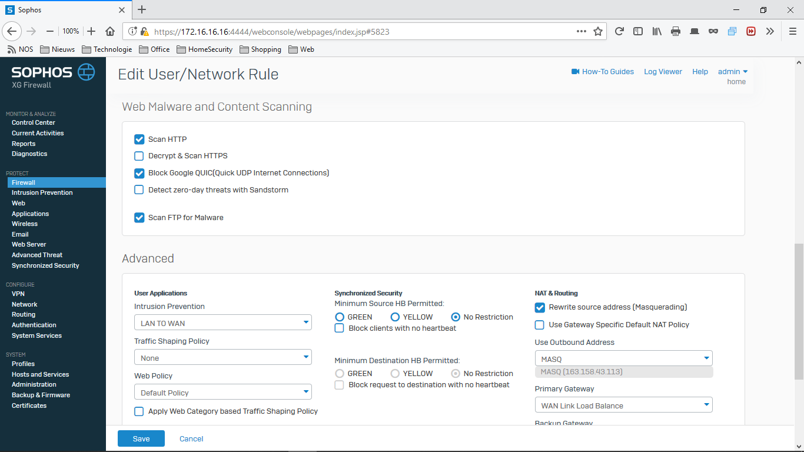The height and width of the screenshot is (452, 804).
Task: Click the browser address bar
Action: pos(353,32)
